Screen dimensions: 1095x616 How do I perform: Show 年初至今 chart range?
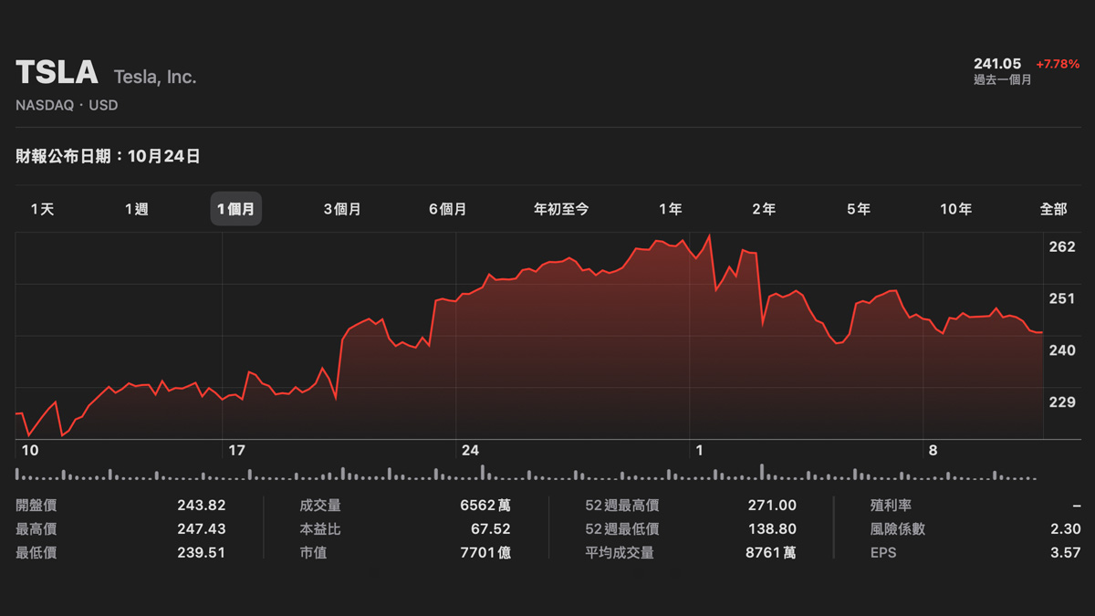(561, 209)
